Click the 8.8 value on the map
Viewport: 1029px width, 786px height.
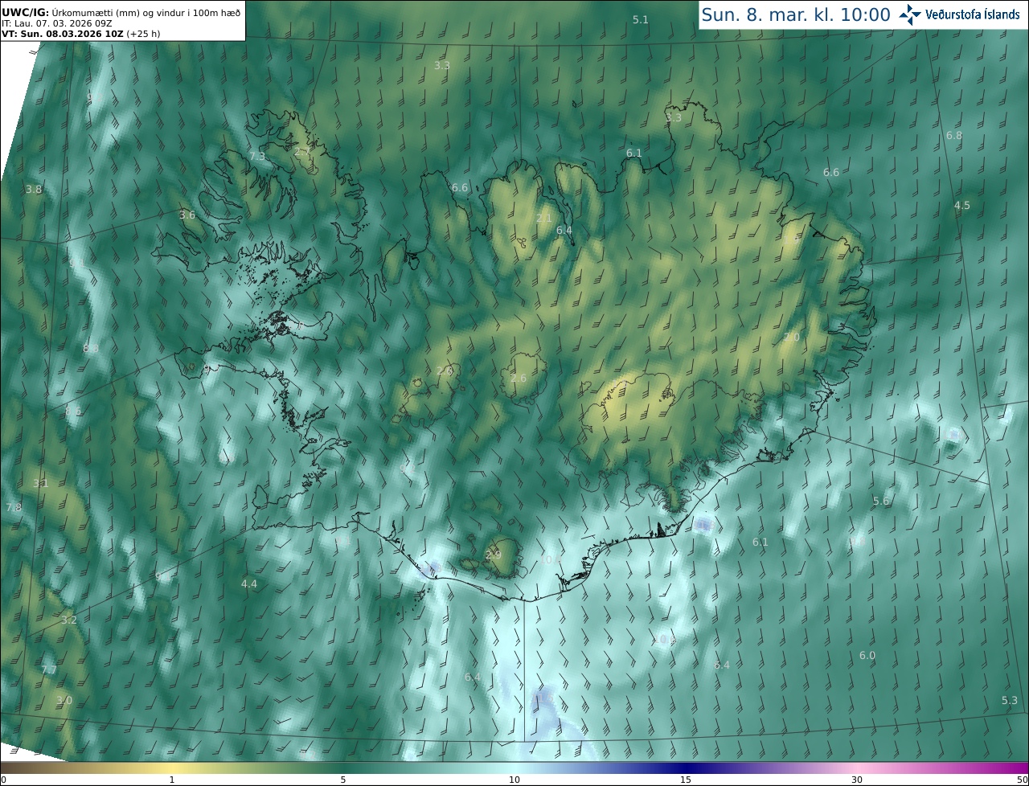tap(91, 349)
